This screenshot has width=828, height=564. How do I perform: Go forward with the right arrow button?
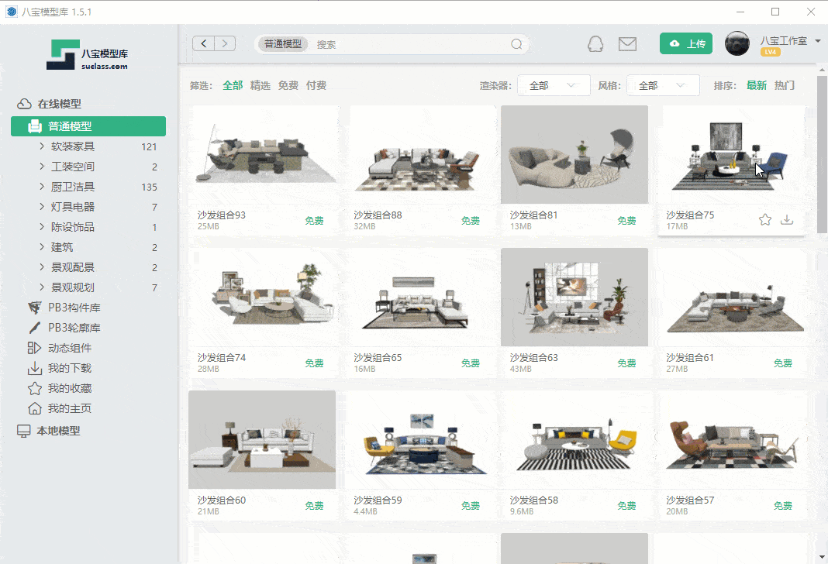coord(225,43)
